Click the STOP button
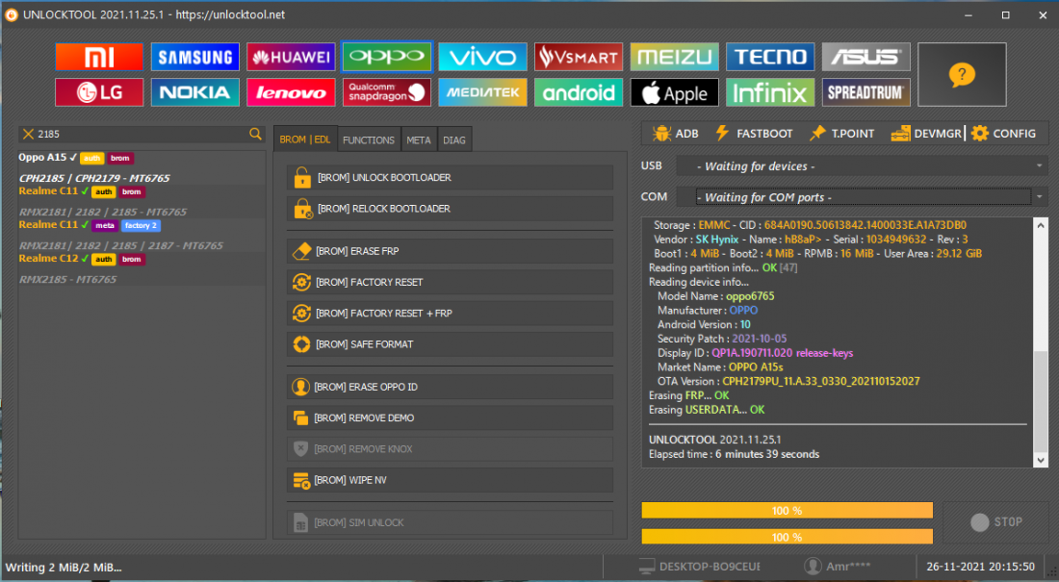The image size is (1059, 582). click(x=996, y=522)
